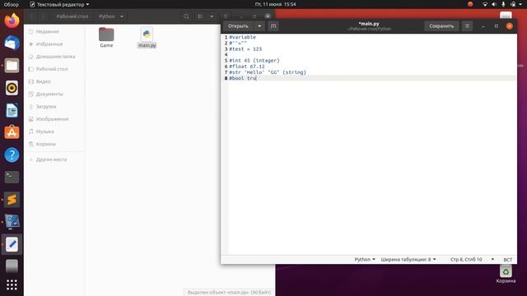This screenshot has width=527, height=296.
Task: Select Рабочий стол in Files sidebar
Action: 54,69
